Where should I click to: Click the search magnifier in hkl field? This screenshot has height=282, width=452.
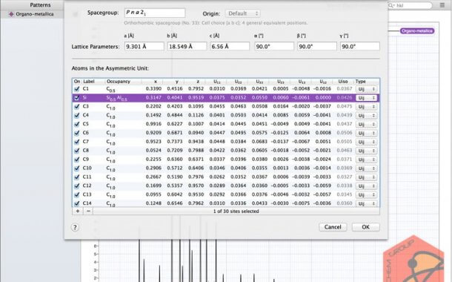pyautogui.click(x=391, y=5)
